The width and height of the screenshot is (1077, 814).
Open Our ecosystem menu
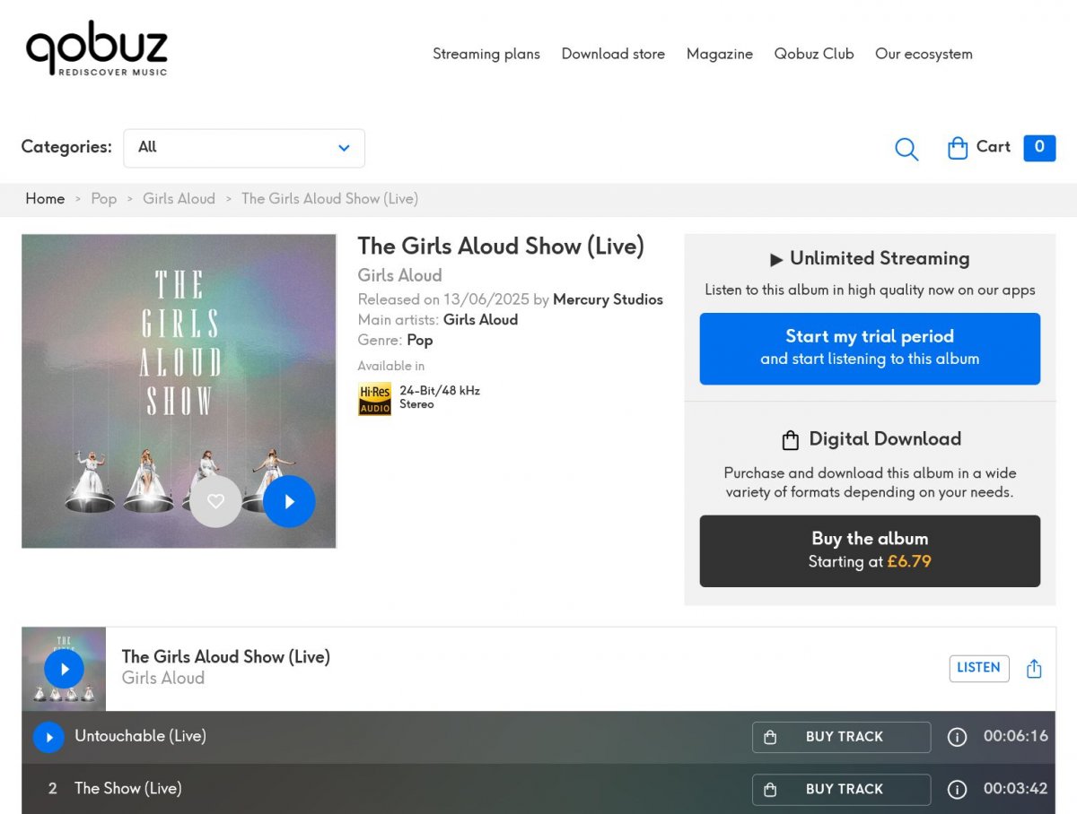(924, 54)
